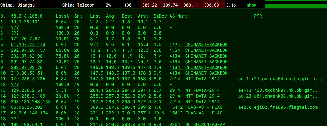This screenshot has height=126, width=327.
Task: Open hop 14 address 129.250.2.189
Action: click(x=28, y=96)
